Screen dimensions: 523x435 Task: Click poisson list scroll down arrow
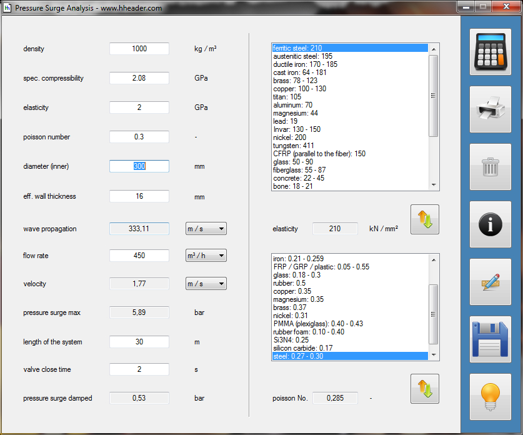coord(434,355)
